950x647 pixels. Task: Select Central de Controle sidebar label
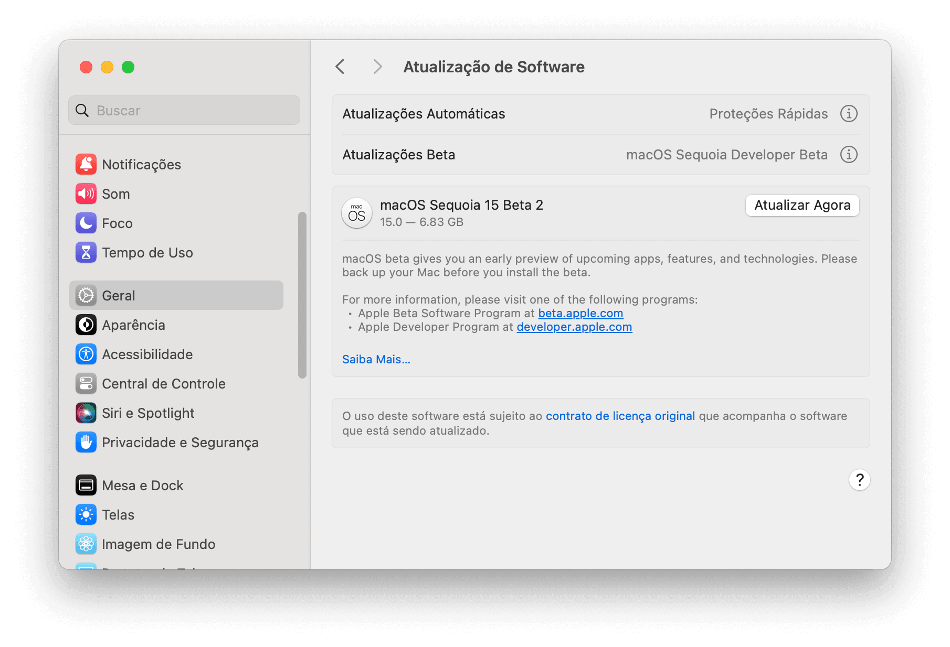click(164, 384)
